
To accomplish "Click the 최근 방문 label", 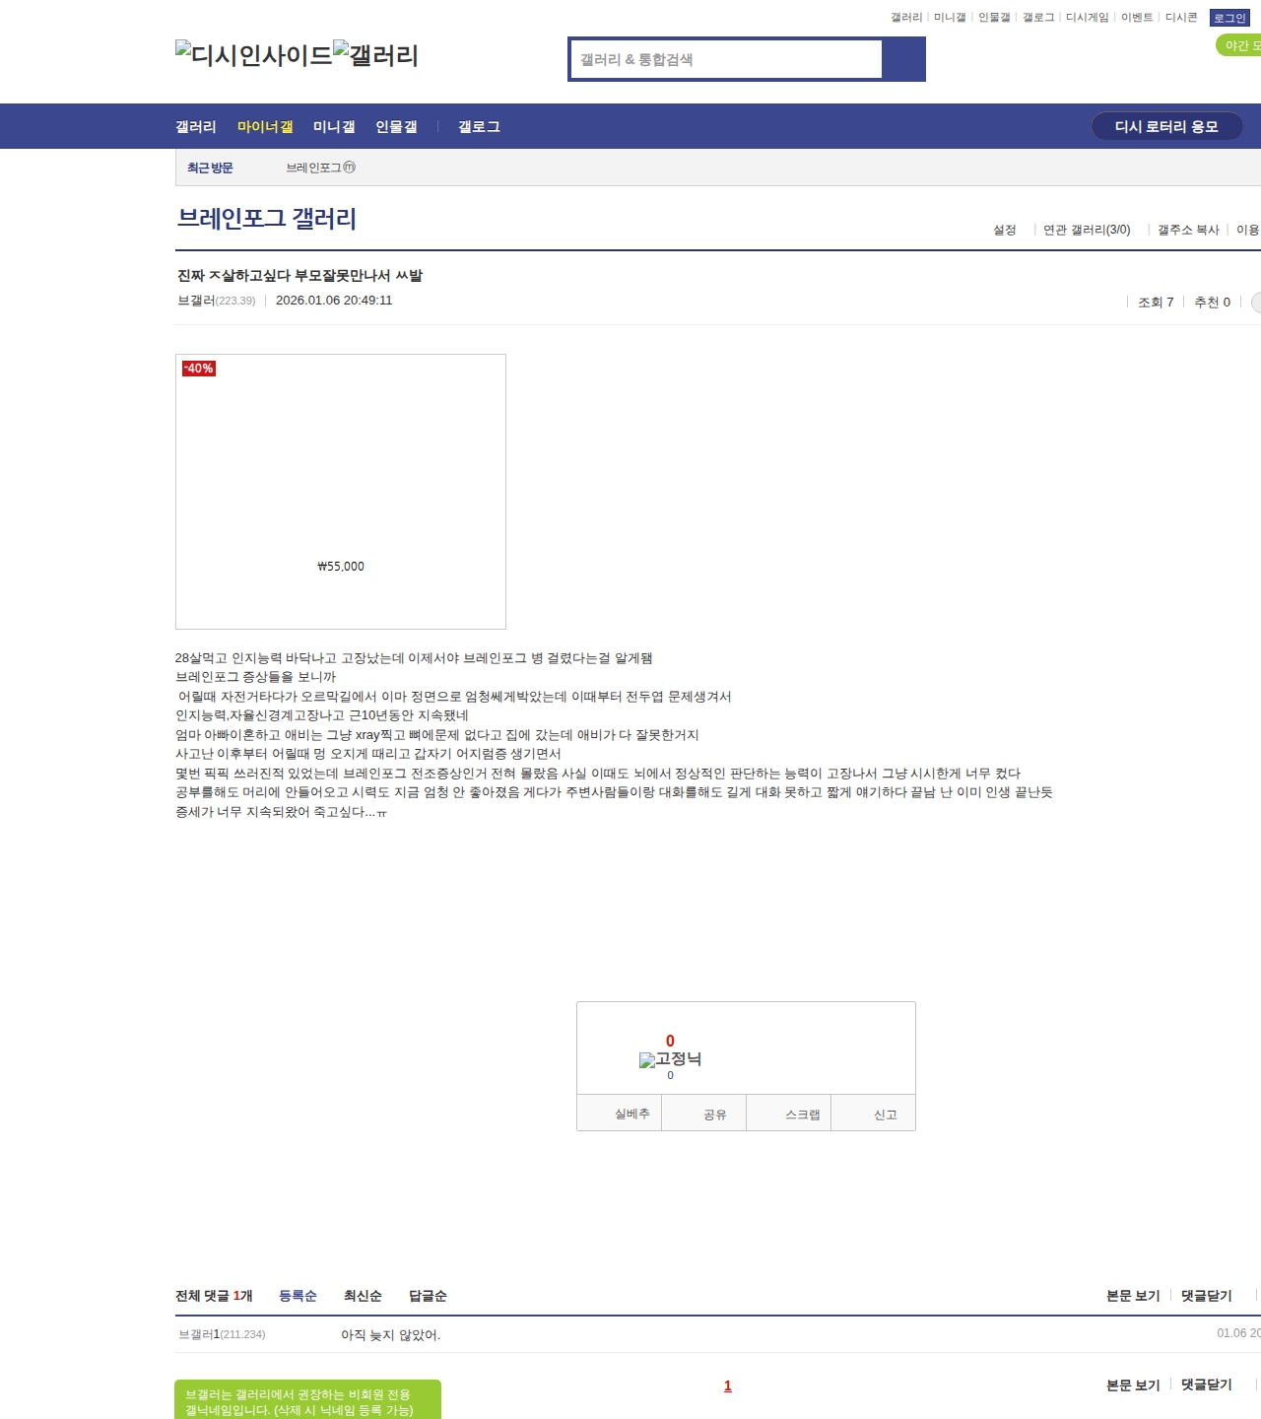I will click(x=210, y=168).
